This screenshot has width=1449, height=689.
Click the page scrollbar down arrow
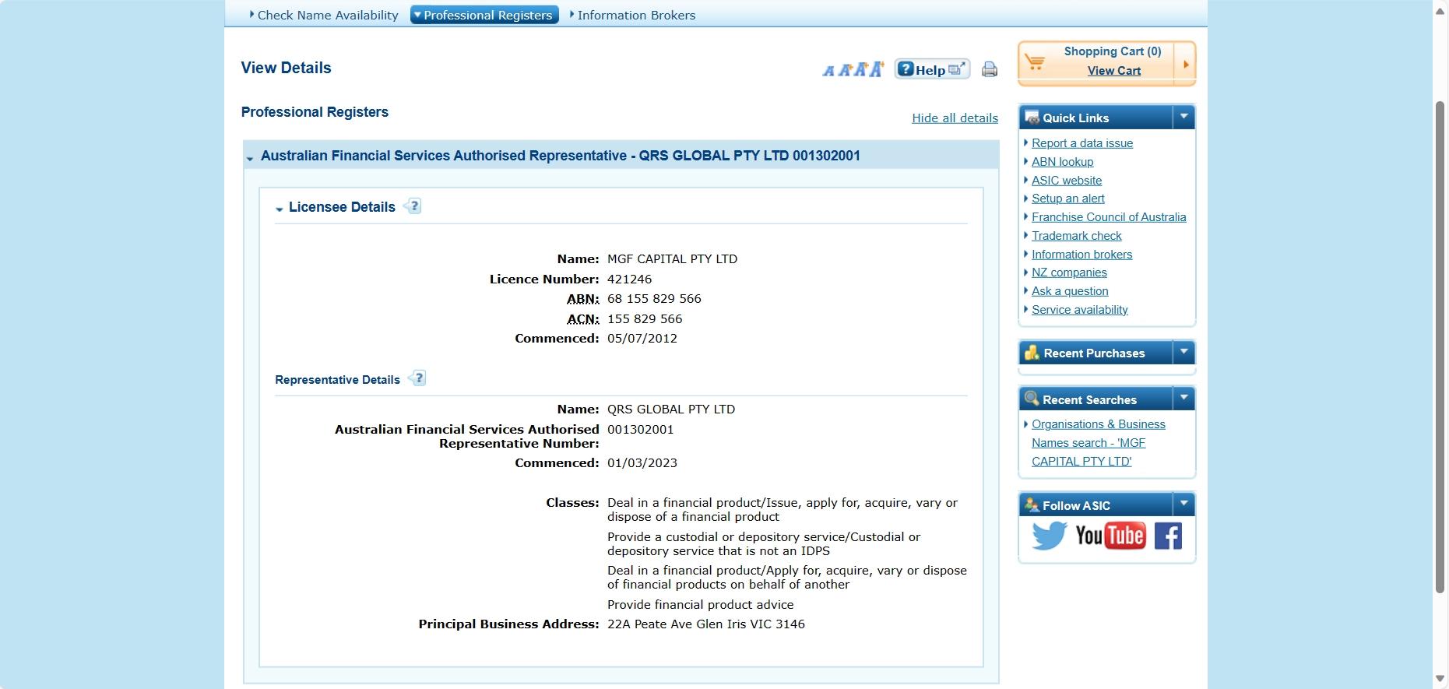1440,679
